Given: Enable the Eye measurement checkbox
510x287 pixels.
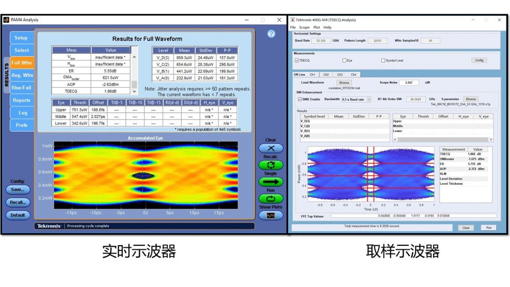Looking at the screenshot, I should (344, 60).
